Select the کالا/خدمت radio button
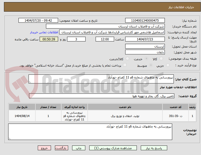The height and width of the screenshot is (155, 201). pos(127,59)
